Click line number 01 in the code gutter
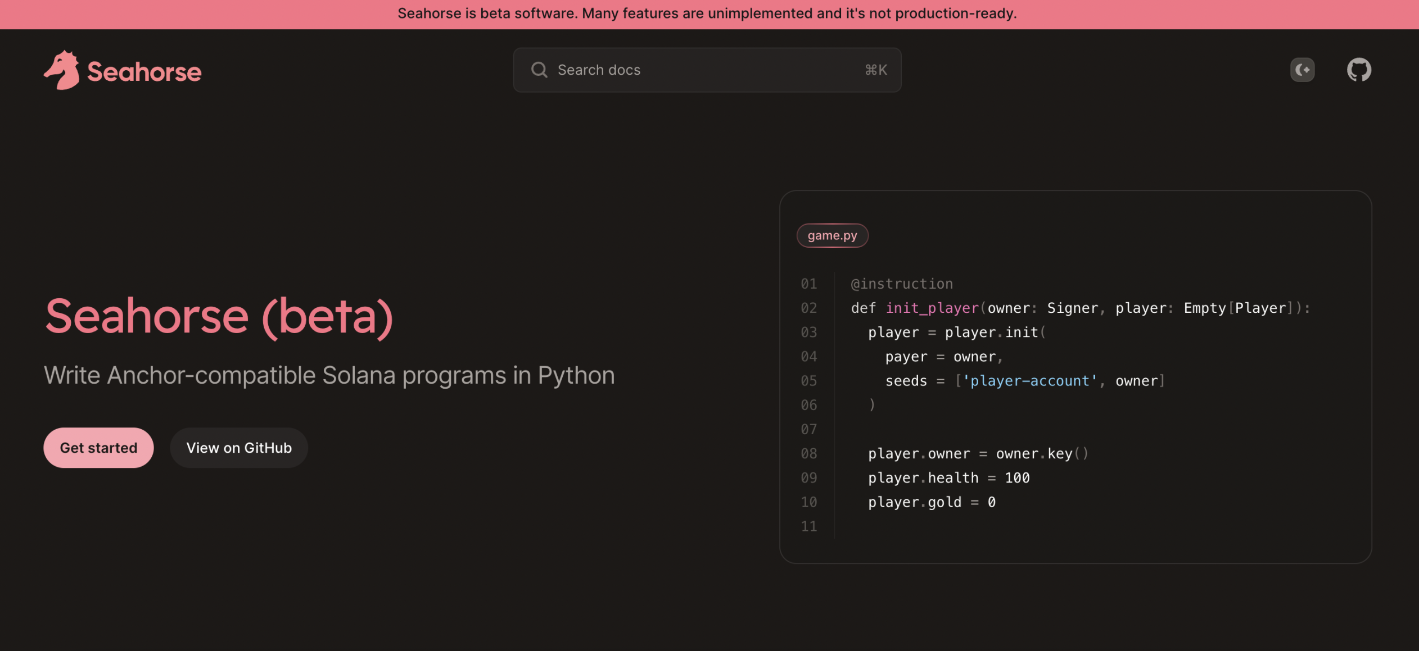The width and height of the screenshot is (1419, 651). (808, 284)
